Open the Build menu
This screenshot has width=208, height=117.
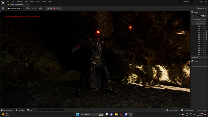pos(32,1)
